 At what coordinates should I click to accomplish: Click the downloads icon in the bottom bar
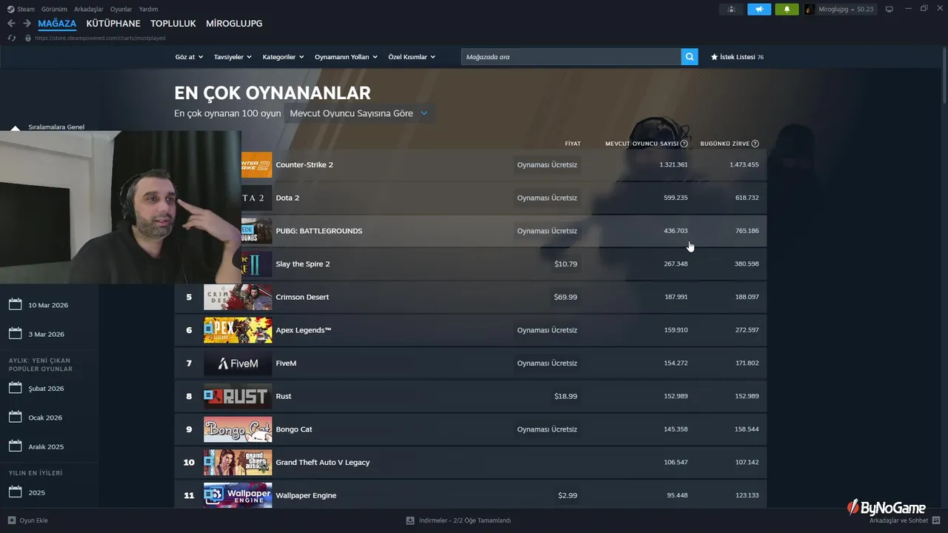(410, 520)
